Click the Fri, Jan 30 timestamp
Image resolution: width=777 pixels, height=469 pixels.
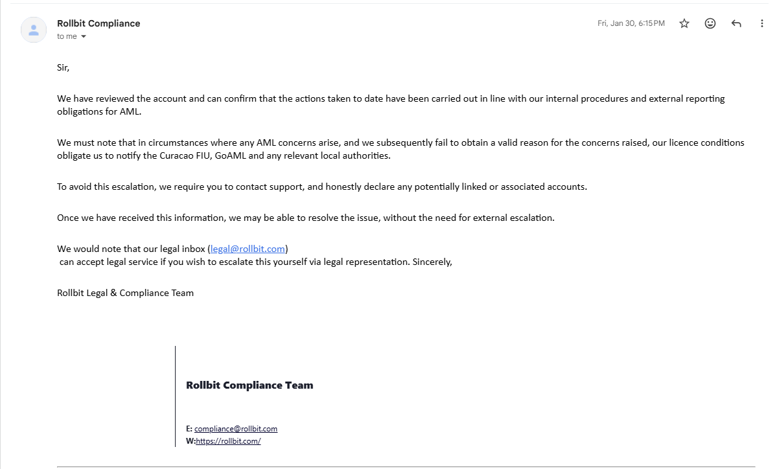[631, 23]
